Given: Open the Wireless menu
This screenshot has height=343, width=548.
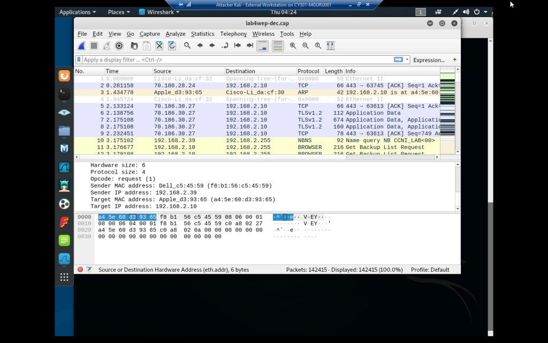Looking at the screenshot, I should coord(263,34).
